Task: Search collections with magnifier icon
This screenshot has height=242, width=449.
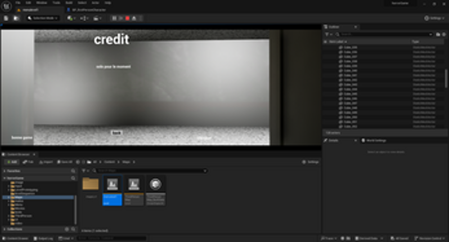Action: point(73,229)
